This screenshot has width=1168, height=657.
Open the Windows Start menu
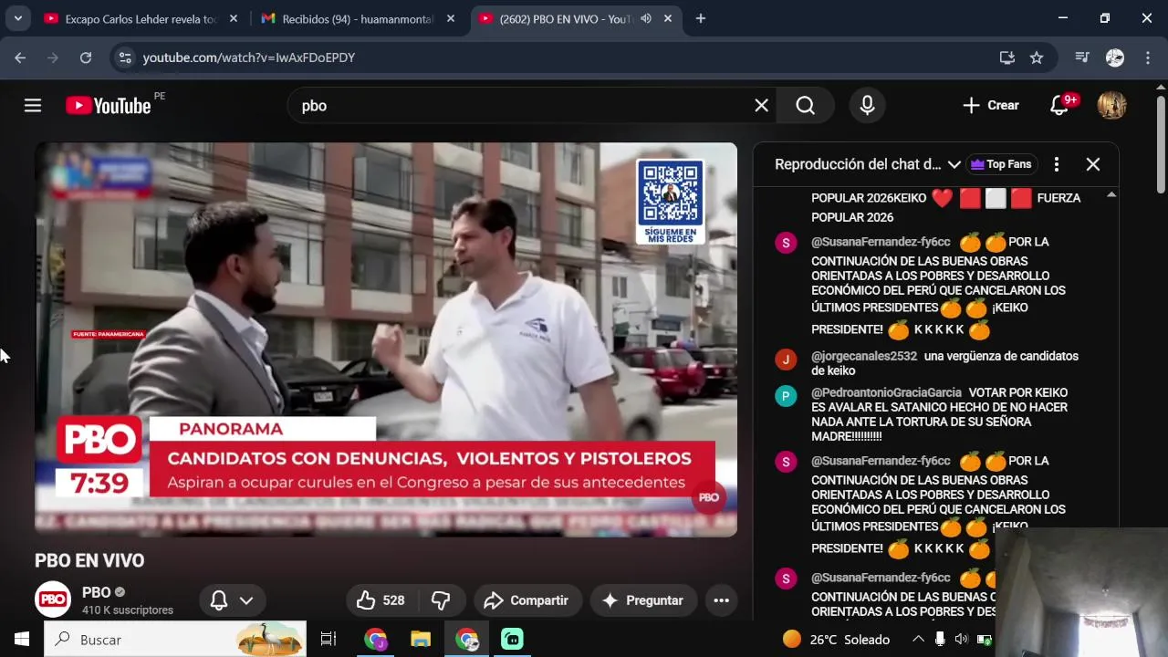click(22, 640)
